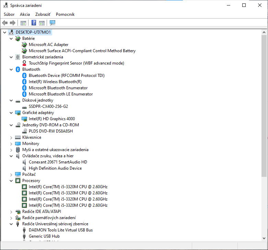Collapse the Diskové jednotky category

11,100
